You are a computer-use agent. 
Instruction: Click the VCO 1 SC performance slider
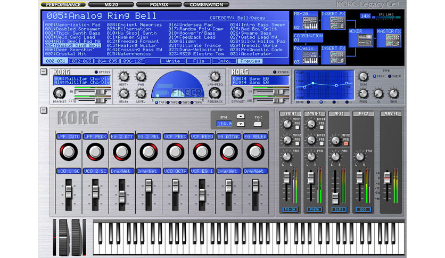[x=68, y=192]
